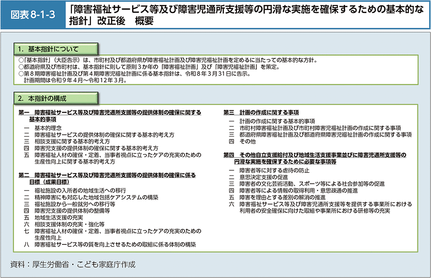Click item 都道府県障害福祉計画及び都道府県障害児福祉計画の作成に関する事項
The height and width of the screenshot is (278, 431).
pos(326,134)
